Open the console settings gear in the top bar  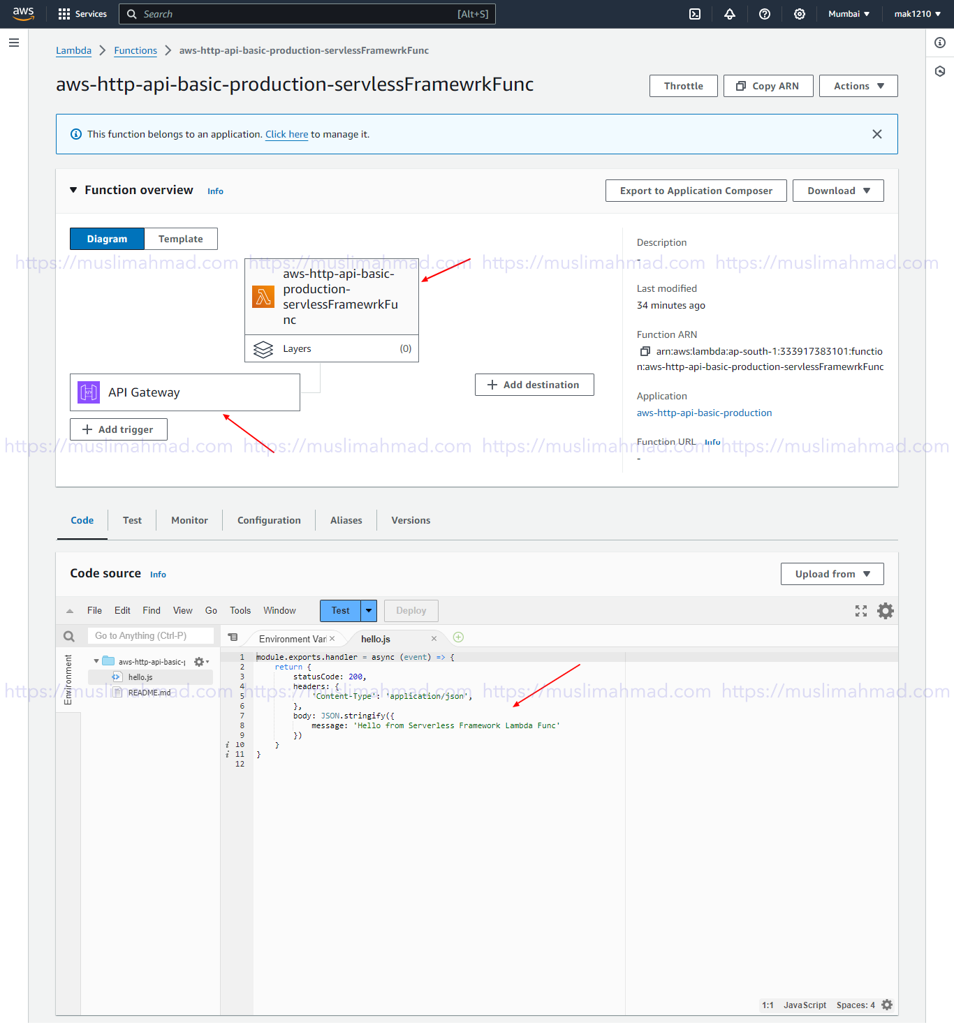(800, 14)
